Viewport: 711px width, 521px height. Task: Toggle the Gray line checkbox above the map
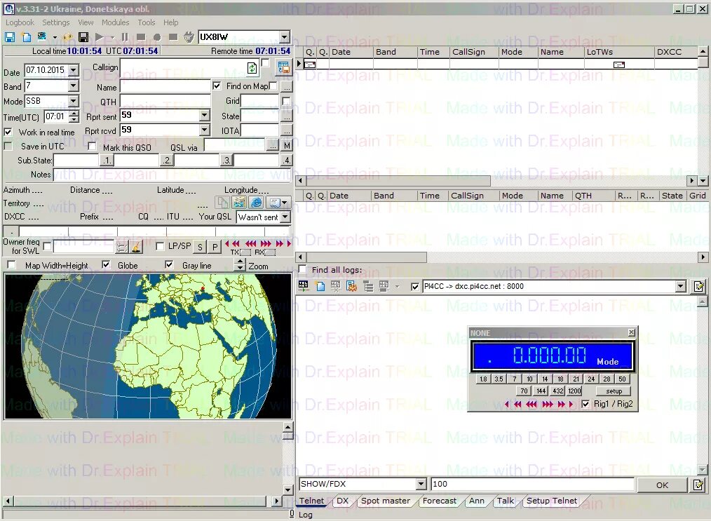(168, 264)
